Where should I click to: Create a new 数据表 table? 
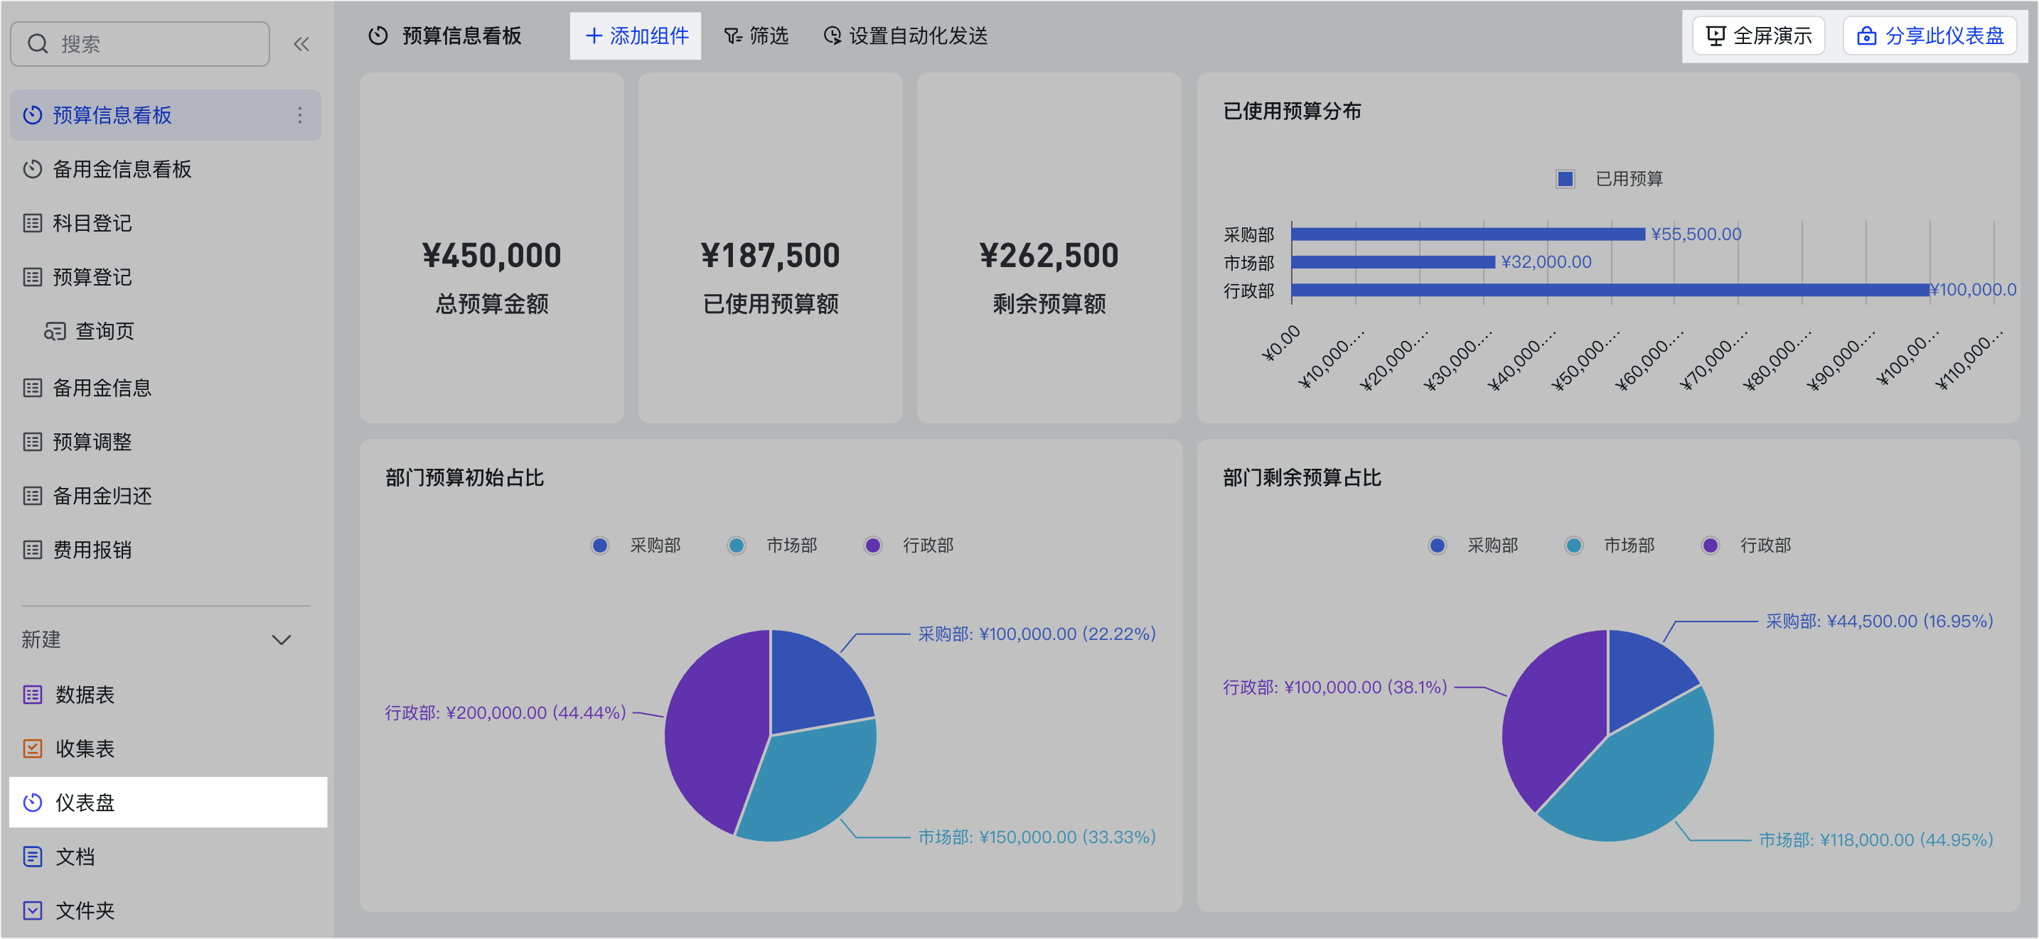[84, 695]
